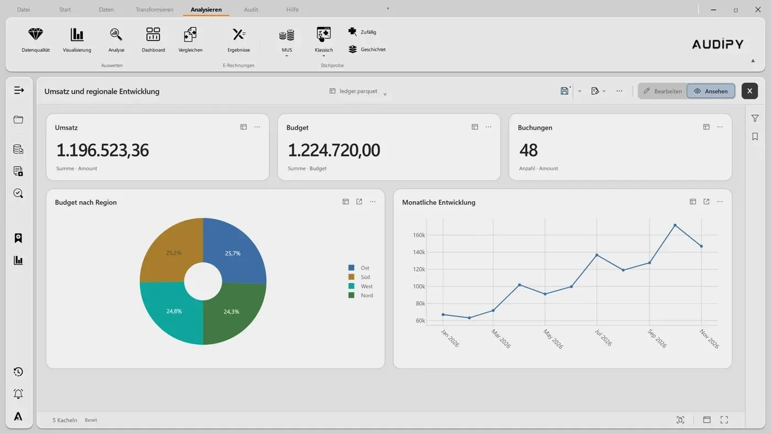
Task: Launch the Analyse magnifier tool
Action: point(116,40)
